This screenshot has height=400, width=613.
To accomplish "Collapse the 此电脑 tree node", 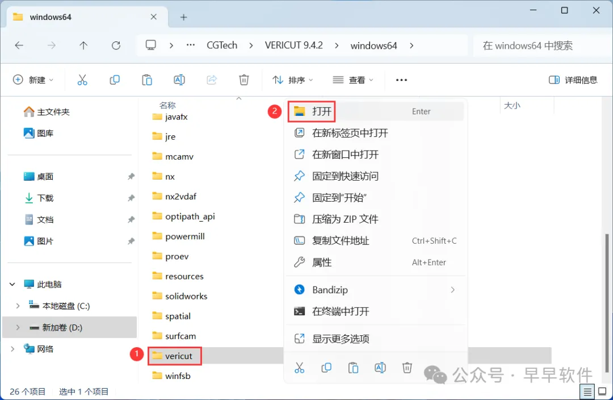I will [12, 284].
